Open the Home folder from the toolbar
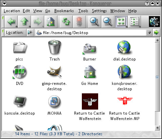Screen dimensions: 162x139 51,22
